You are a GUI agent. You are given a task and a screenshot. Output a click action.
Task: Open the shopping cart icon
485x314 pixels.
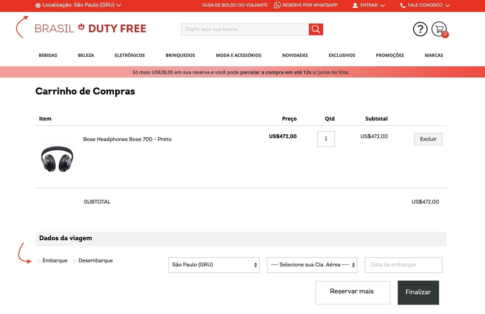click(439, 29)
